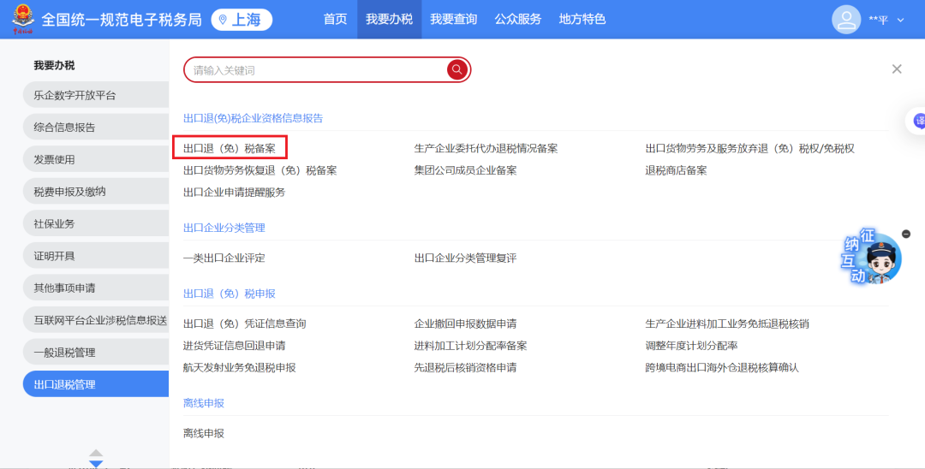Screen dimensions: 925x469
Task: Click the user avatar icon
Action: pyautogui.click(x=846, y=19)
